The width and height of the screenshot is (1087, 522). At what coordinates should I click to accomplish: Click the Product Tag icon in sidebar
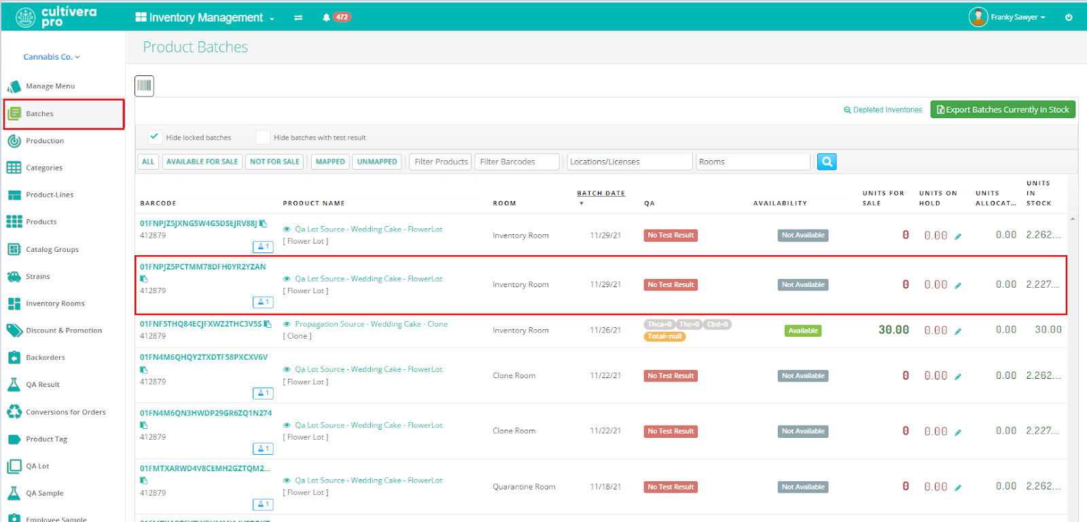(14, 439)
